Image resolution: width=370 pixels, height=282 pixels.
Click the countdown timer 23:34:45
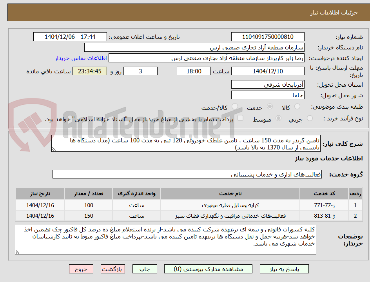[x=90, y=71]
